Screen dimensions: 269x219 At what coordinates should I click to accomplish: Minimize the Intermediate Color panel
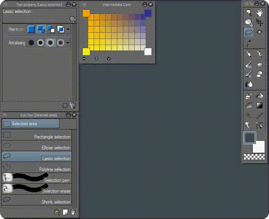pyautogui.click(x=145, y=5)
